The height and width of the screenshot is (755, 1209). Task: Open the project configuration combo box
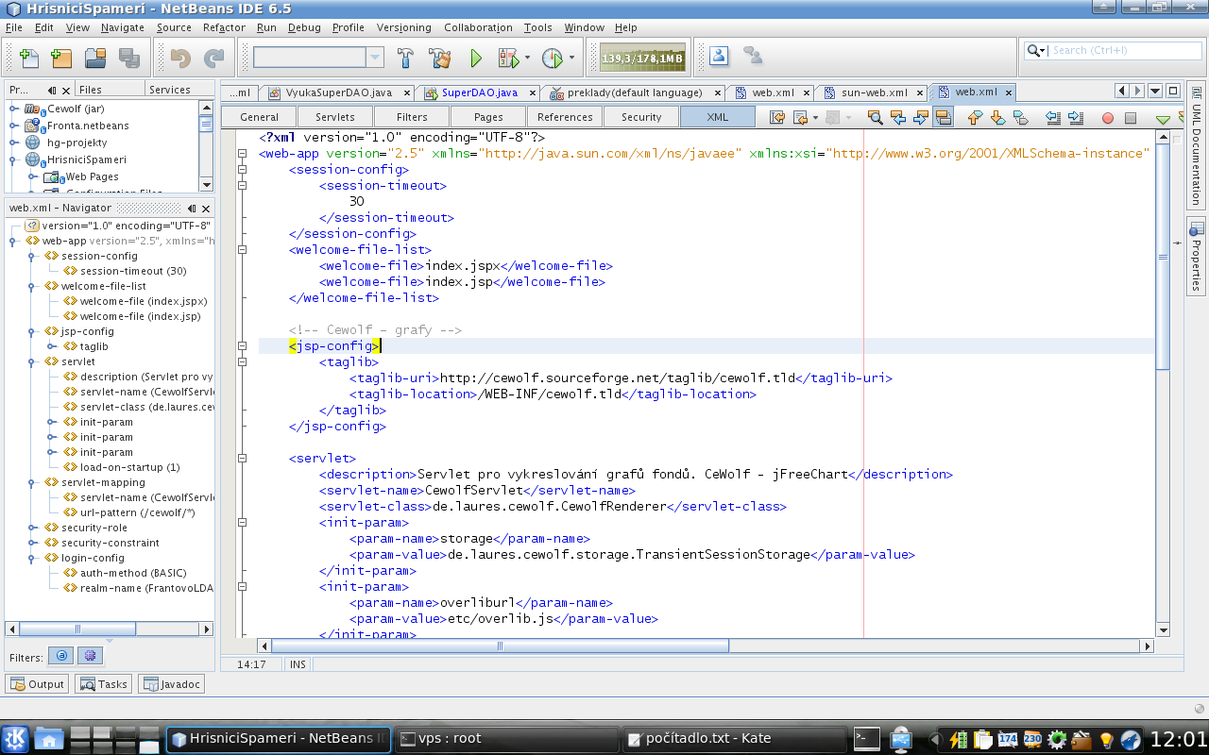(318, 58)
